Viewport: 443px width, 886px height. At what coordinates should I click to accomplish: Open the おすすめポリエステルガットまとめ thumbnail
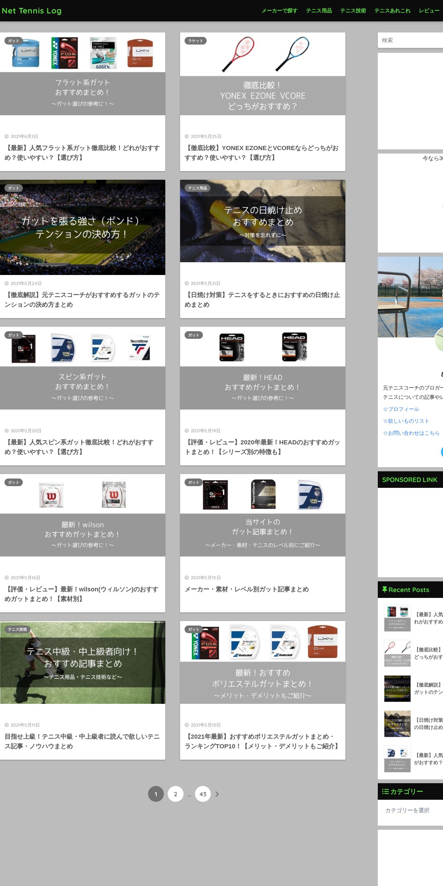[x=263, y=662]
